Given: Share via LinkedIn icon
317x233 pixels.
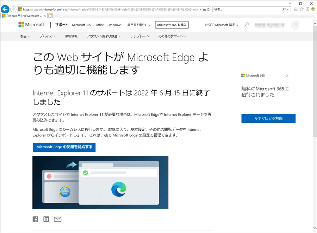Looking at the screenshot, I should [46, 219].
